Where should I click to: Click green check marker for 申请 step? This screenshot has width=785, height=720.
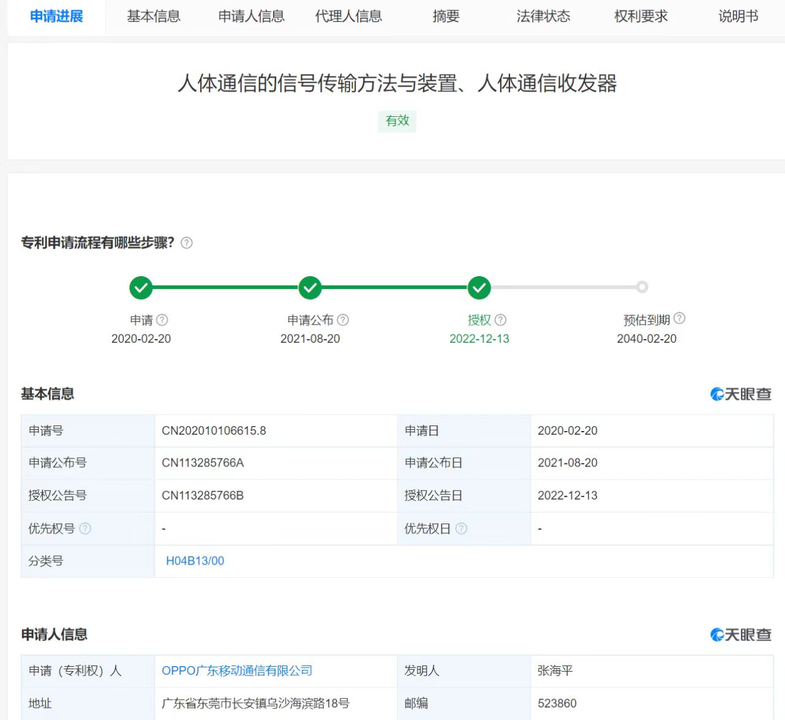coord(141,287)
